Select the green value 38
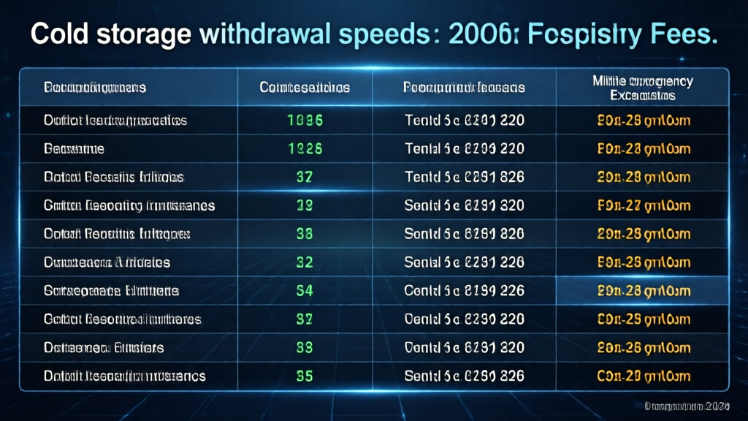 click(305, 234)
